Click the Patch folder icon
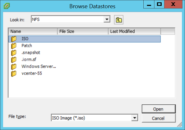Image resolution: width=185 pixels, height=130 pixels. tap(14, 46)
